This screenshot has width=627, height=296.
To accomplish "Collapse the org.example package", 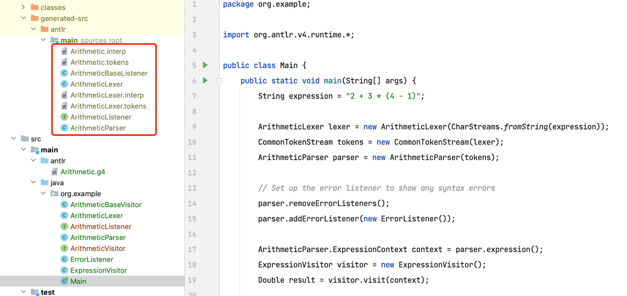I will point(43,193).
